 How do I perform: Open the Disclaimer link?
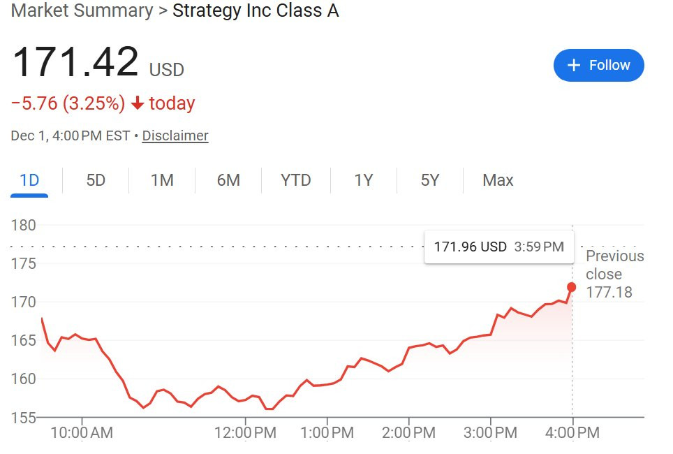pos(175,136)
